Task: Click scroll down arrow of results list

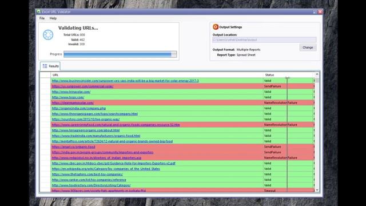Action: pyautogui.click(x=317, y=190)
